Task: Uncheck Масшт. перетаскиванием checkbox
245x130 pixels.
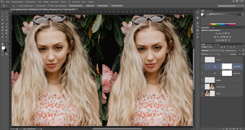Action: 48,6
